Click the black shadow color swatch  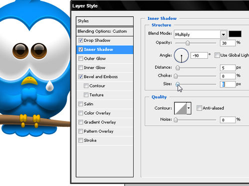pyautogui.click(x=235, y=34)
